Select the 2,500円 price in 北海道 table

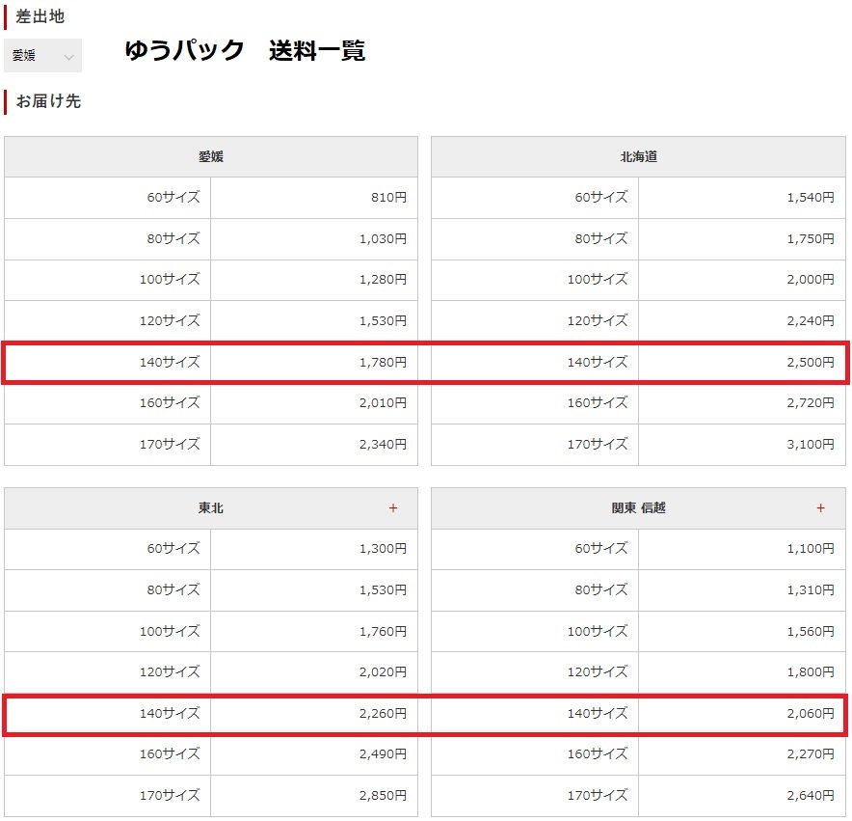pos(811,363)
